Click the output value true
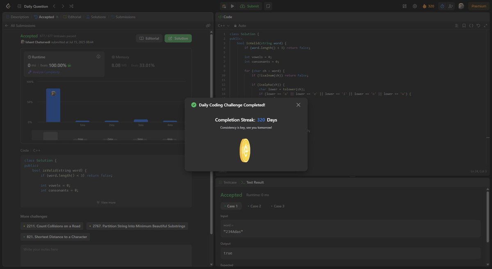The height and width of the screenshot is (269, 492). coord(228,253)
